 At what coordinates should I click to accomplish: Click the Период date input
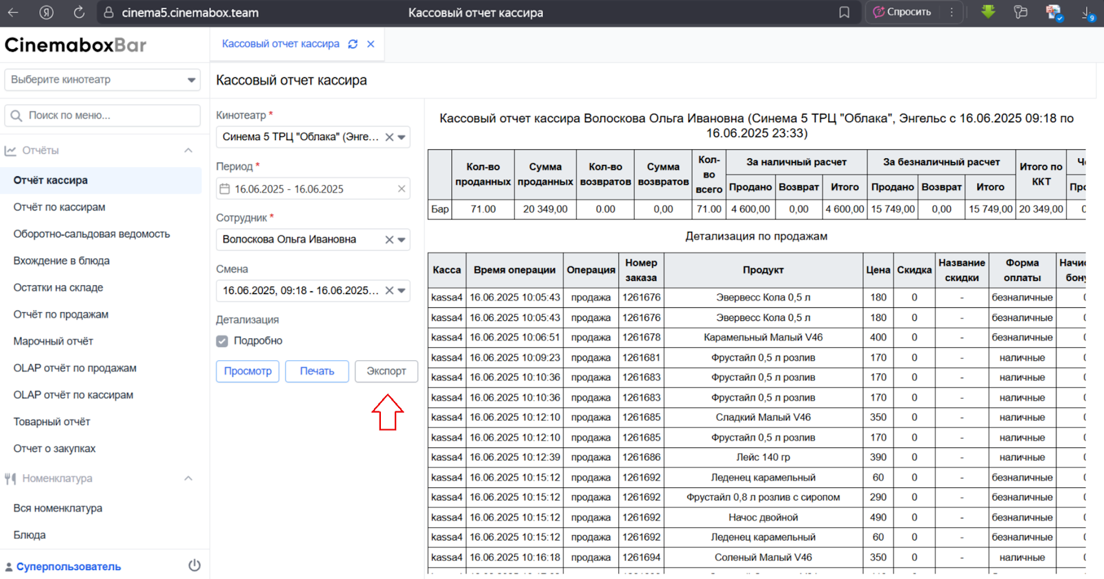coord(313,188)
